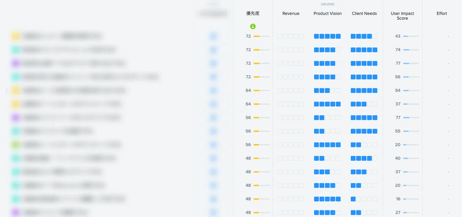
Task: Click the user impact value 74
Action: tap(398, 50)
